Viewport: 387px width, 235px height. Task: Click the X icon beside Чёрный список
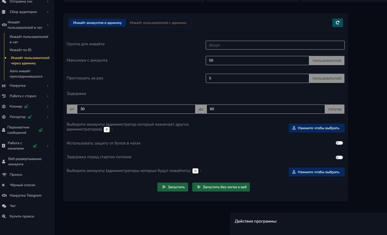pos(4,185)
